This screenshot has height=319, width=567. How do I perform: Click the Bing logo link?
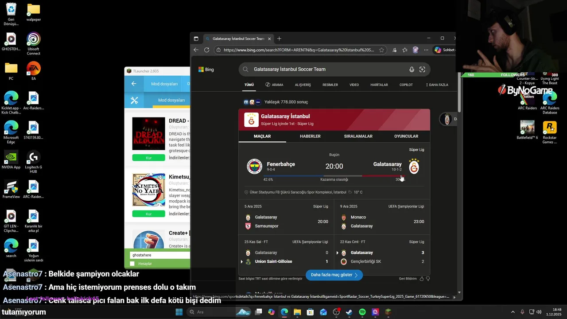206,70
